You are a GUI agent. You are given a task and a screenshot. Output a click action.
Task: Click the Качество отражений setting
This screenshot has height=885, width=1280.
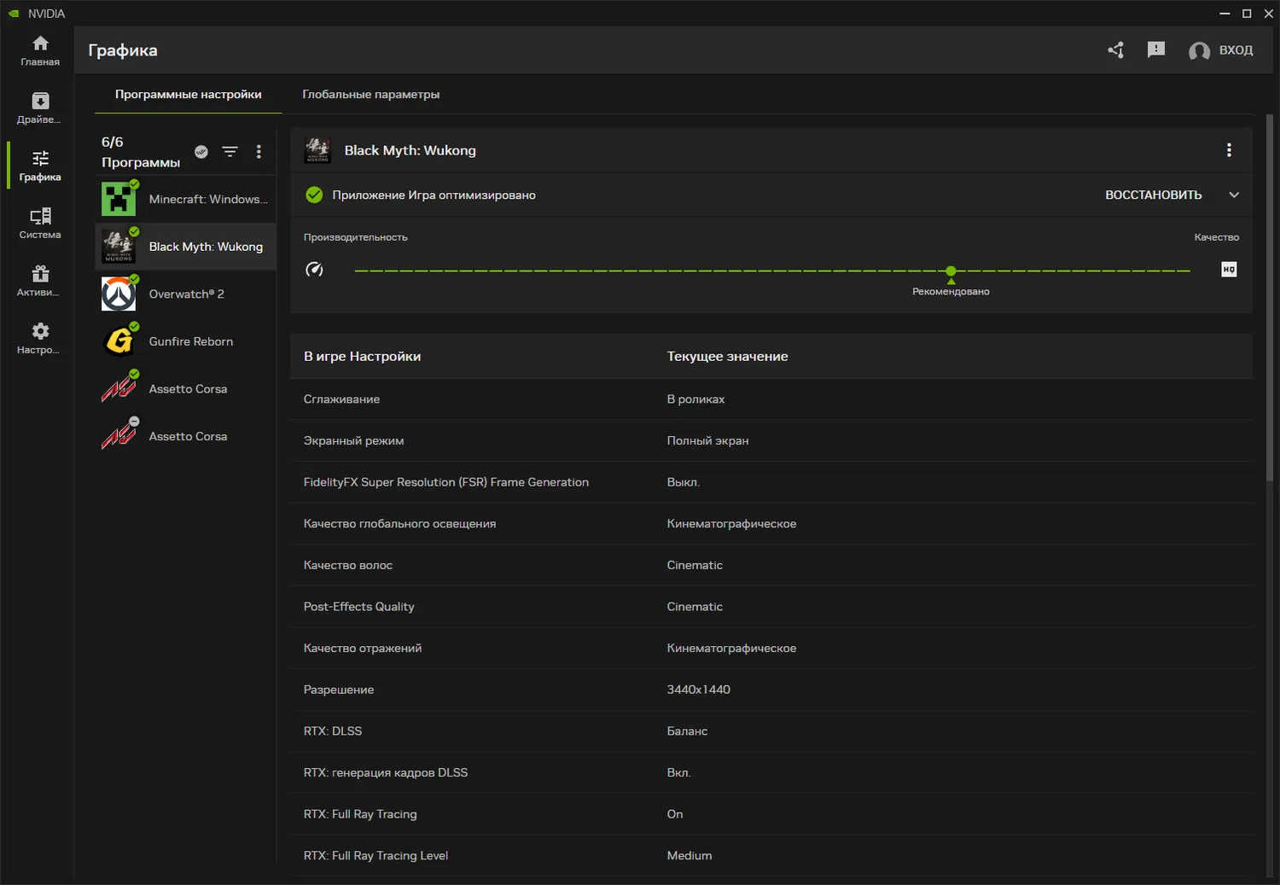[x=771, y=649]
